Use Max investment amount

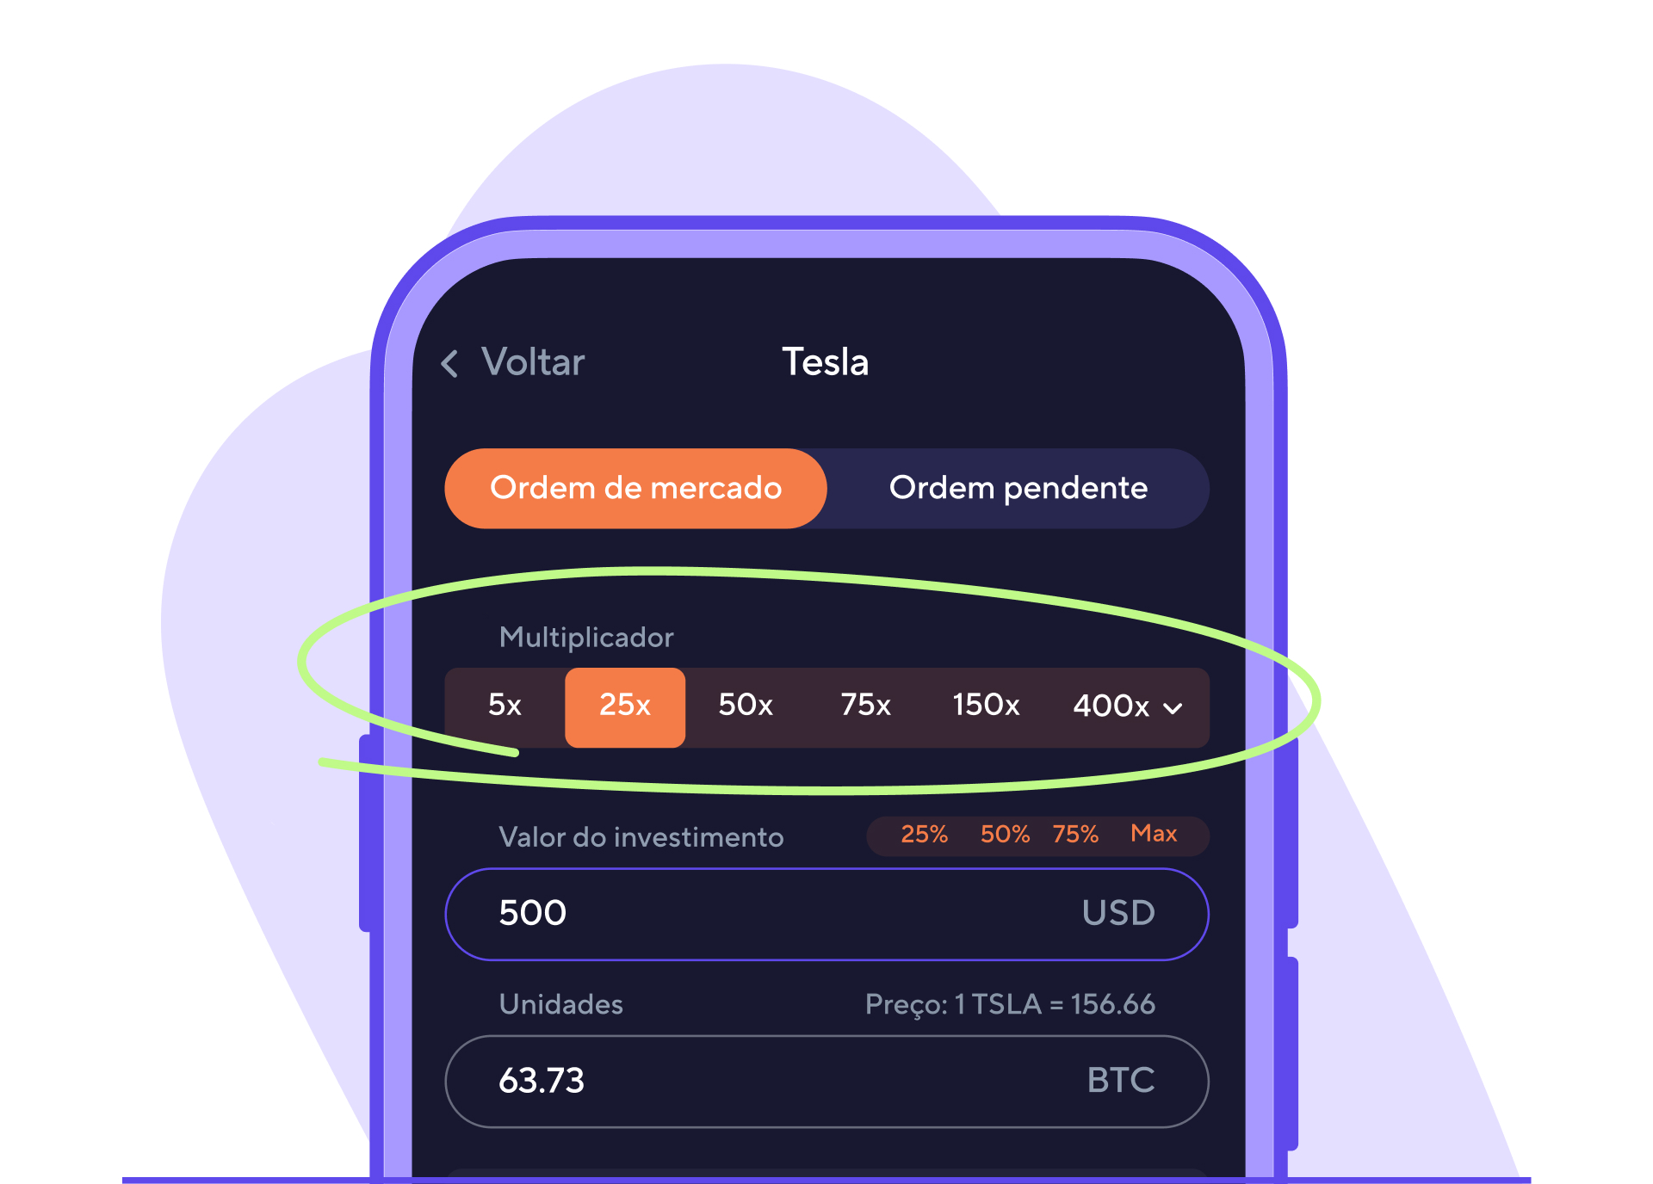click(1154, 833)
